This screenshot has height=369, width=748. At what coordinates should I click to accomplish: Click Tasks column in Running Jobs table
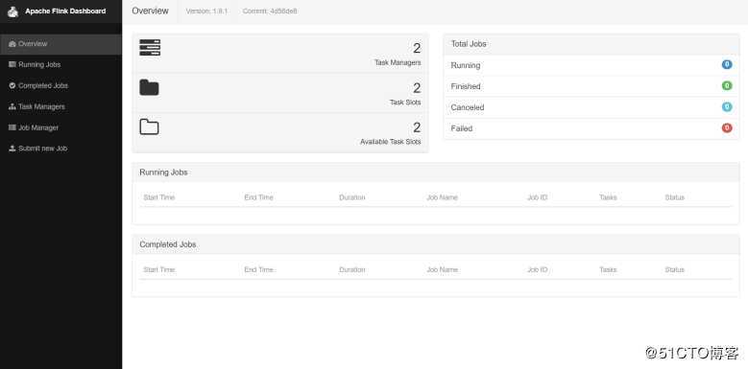(608, 197)
